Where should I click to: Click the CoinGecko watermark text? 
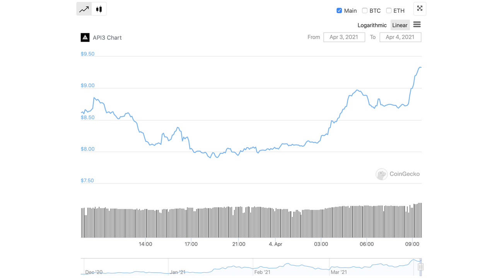tap(405, 174)
